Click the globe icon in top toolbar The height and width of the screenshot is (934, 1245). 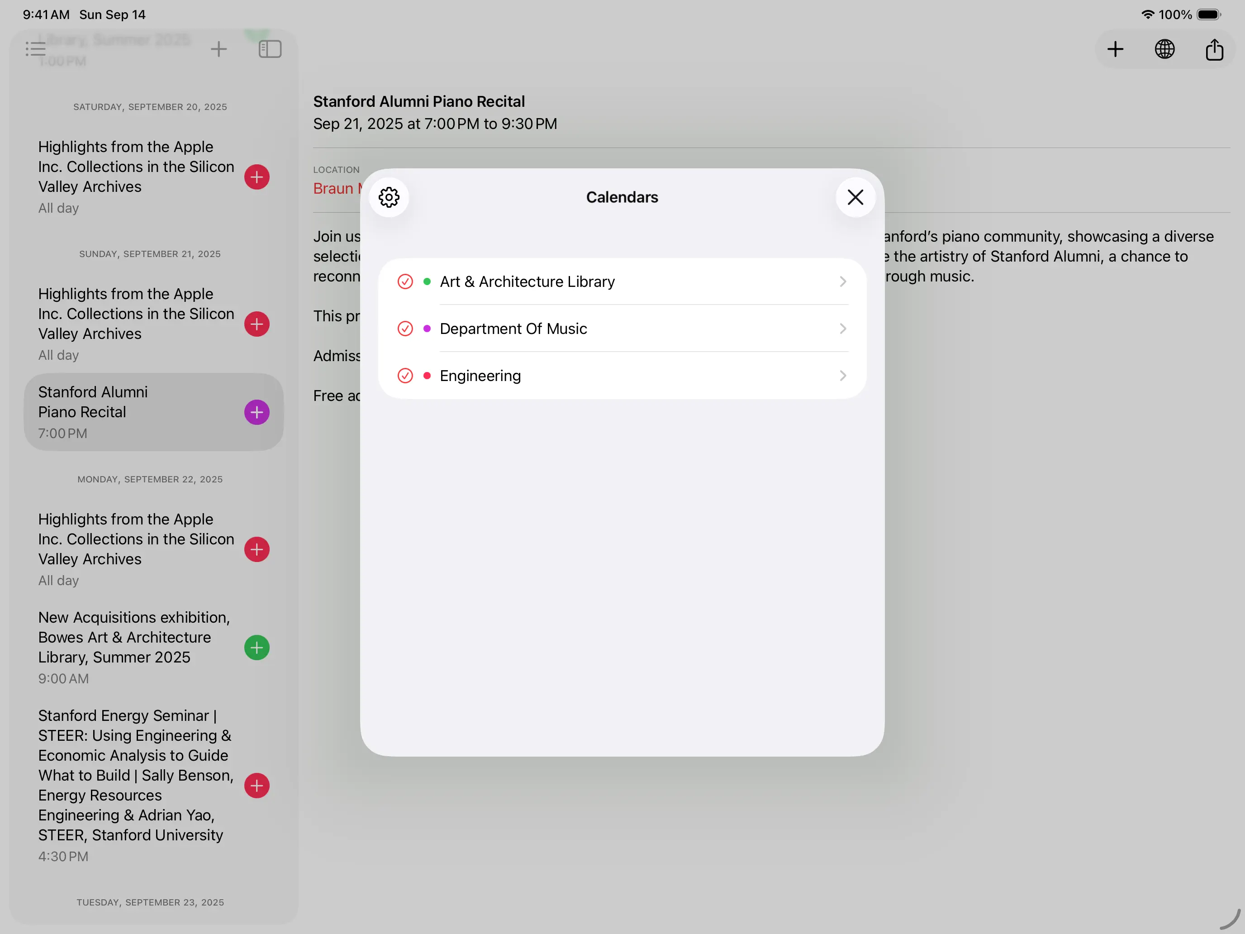click(1164, 49)
